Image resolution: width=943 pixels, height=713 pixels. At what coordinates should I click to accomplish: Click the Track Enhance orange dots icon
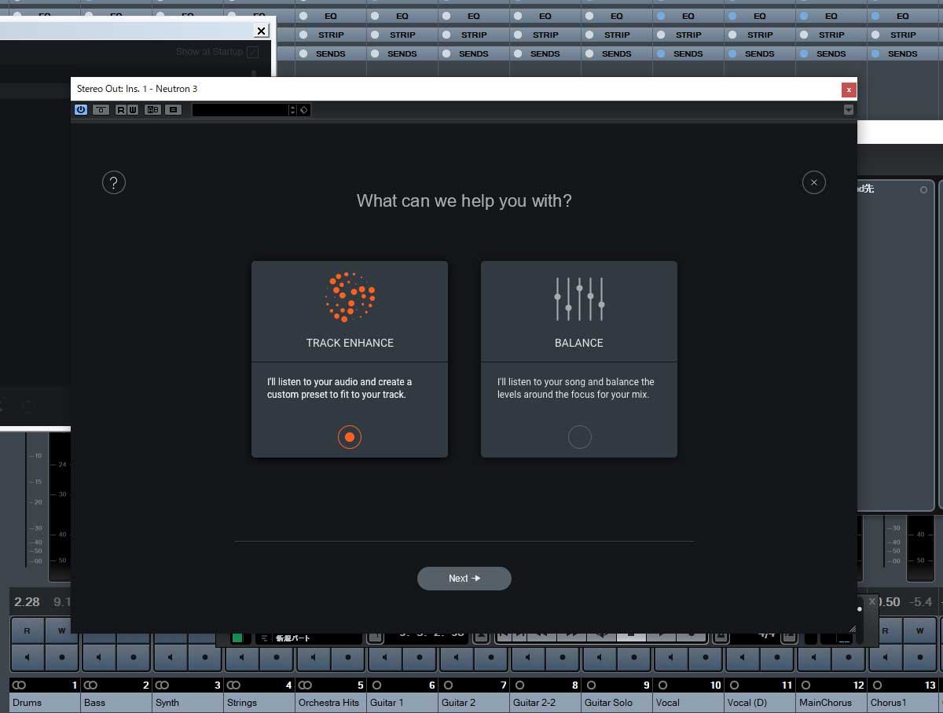coord(350,297)
